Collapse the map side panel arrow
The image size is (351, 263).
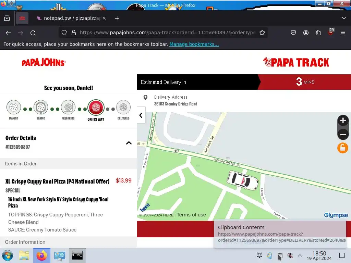coord(141,115)
